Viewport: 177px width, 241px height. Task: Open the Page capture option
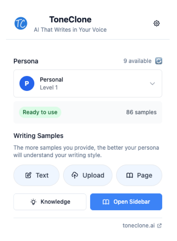coord(139,175)
